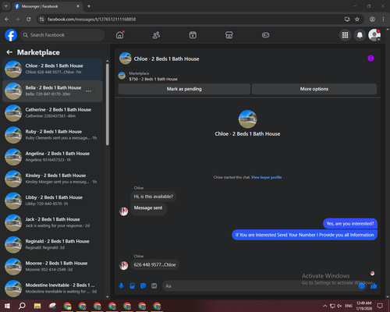Image resolution: width=390 pixels, height=312 pixels.
Task: Click the Facebook logo icon
Action: click(11, 35)
